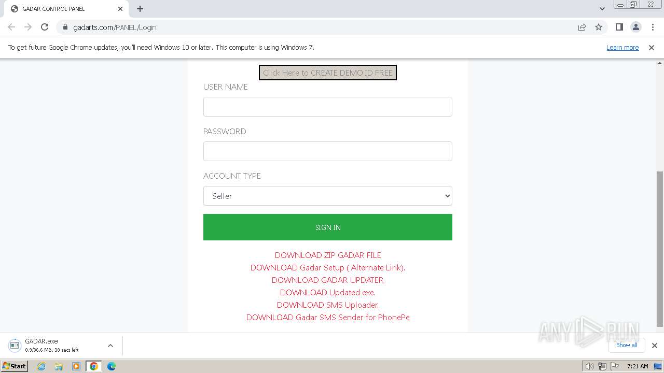Click the green SIGN IN button
The image size is (664, 373).
click(328, 227)
